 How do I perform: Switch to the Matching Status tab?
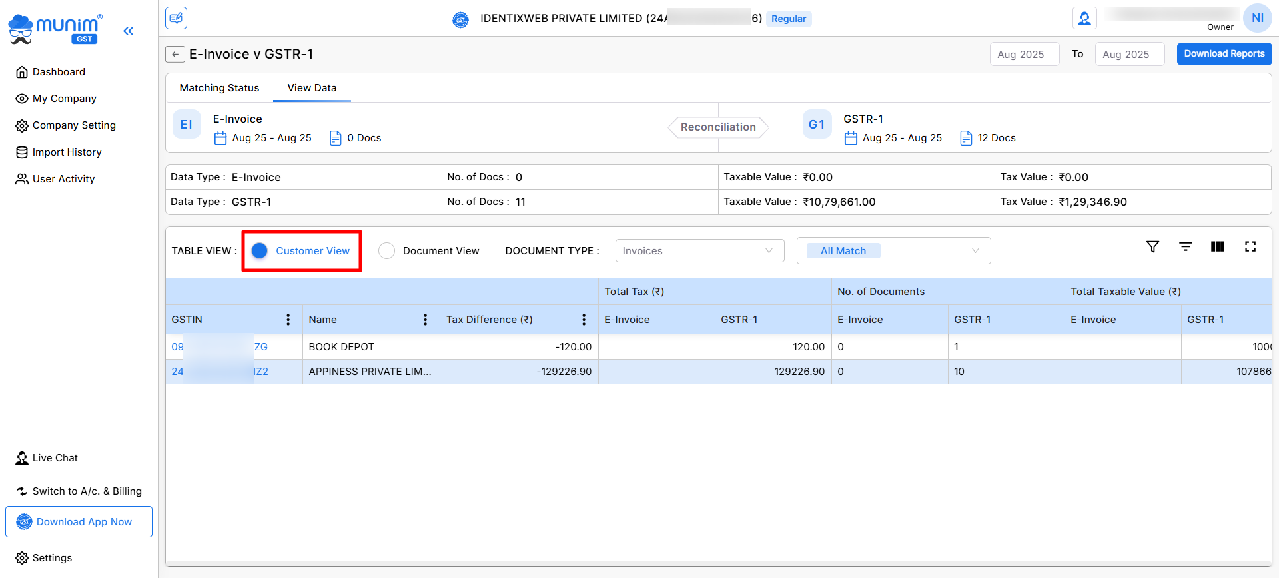(x=219, y=88)
